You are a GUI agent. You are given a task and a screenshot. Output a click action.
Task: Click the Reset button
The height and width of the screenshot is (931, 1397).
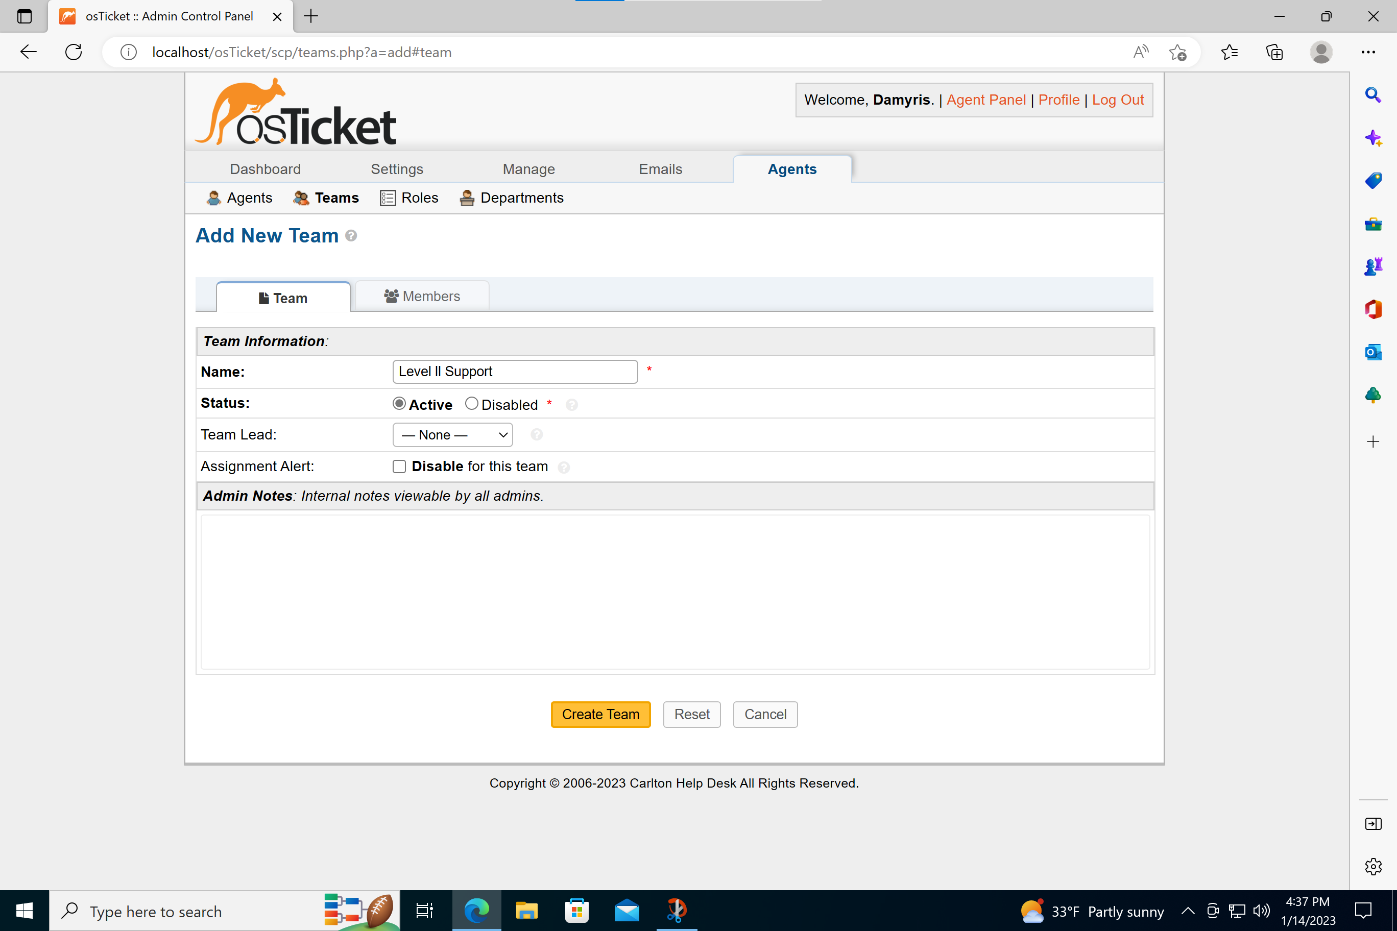(691, 714)
